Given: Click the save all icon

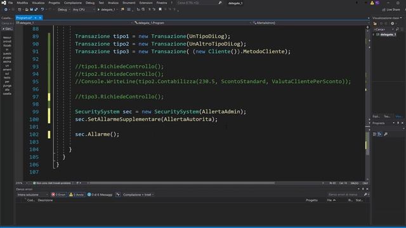Looking at the screenshot, I should tap(36, 9).
